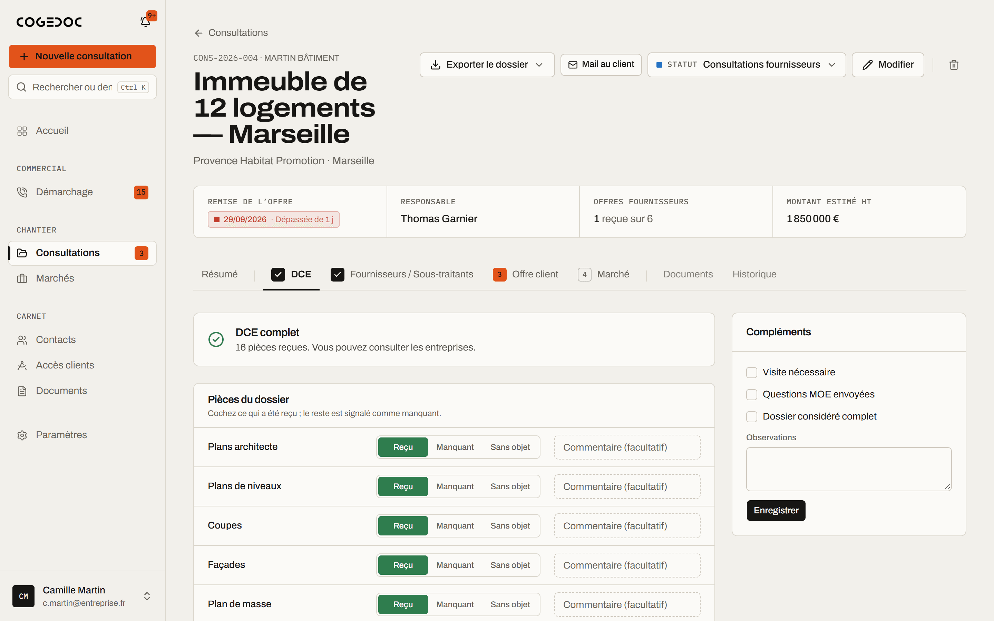Click the Marchés briefcase icon

tap(22, 278)
